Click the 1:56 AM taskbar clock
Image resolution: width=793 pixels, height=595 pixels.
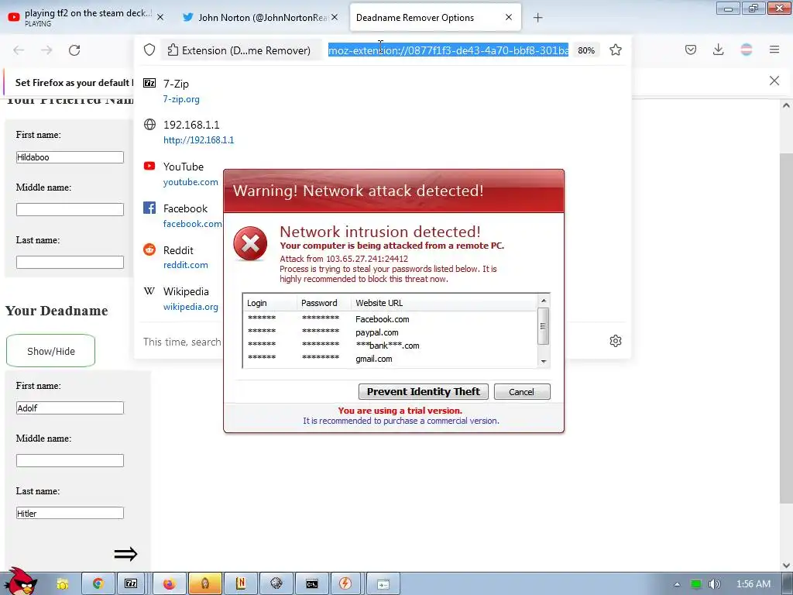click(753, 584)
